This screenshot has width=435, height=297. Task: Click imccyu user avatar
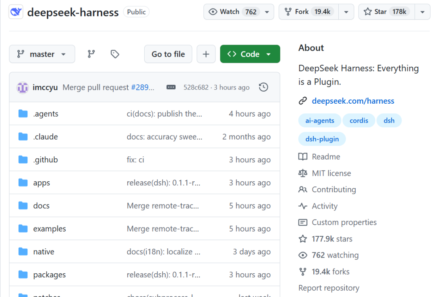click(x=23, y=88)
